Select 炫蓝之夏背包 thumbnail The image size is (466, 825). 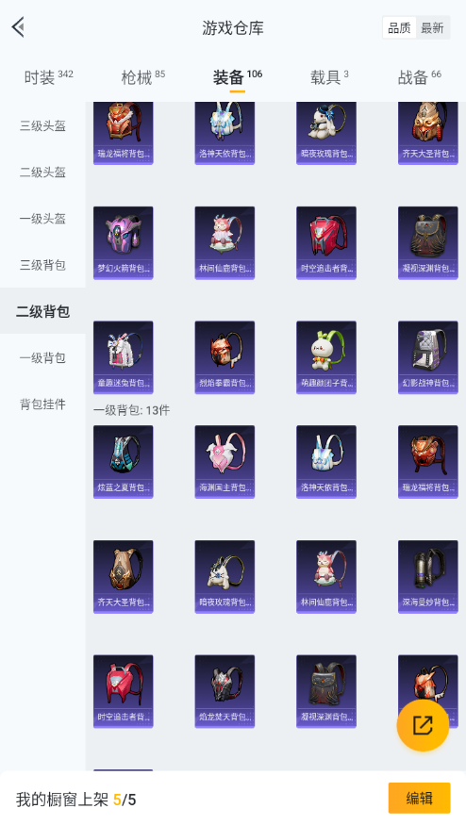[x=124, y=461]
